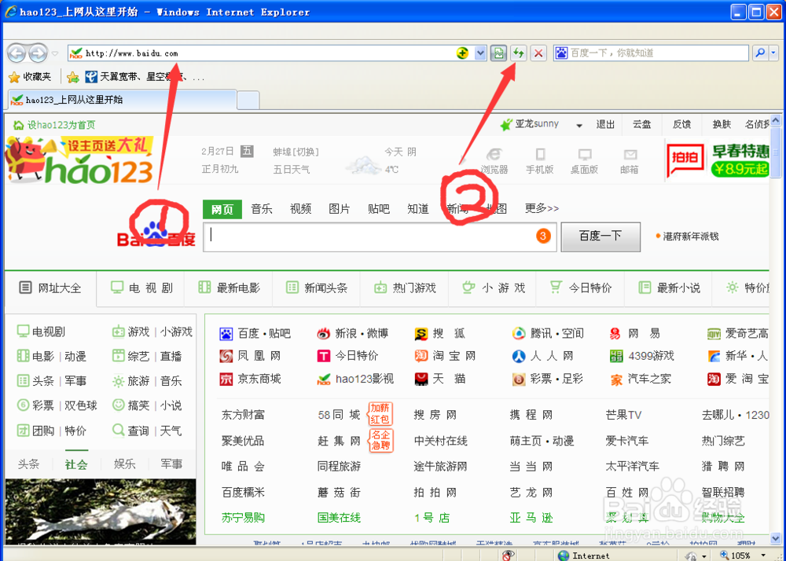Click 换肤 to change skin

pos(722,124)
